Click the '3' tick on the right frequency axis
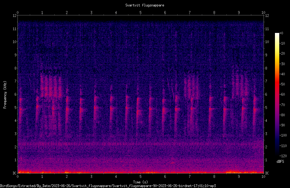This screenshot has width=290, height=188. point(266,134)
